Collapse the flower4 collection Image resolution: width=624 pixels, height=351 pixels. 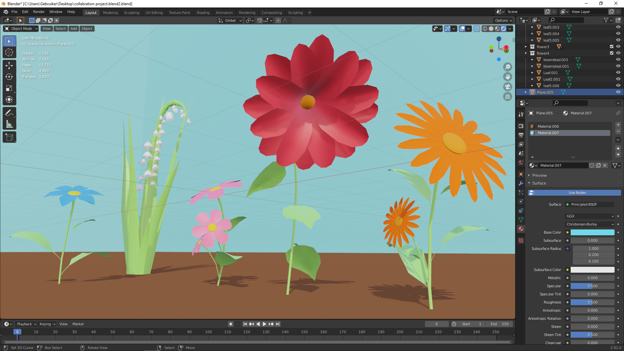[x=526, y=53]
